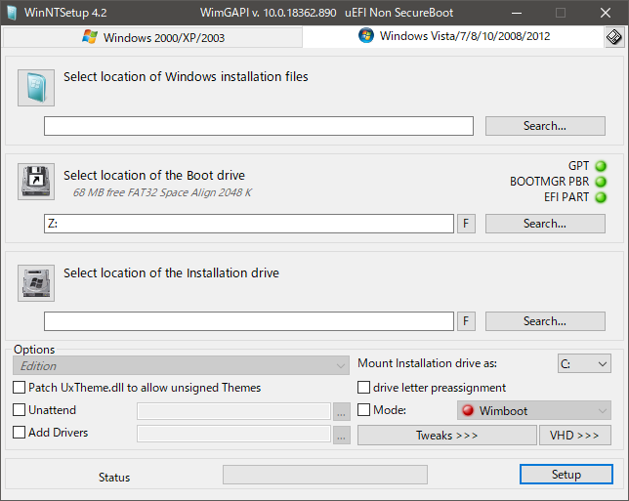
Task: Start installation with the Setup button
Action: pos(566,474)
